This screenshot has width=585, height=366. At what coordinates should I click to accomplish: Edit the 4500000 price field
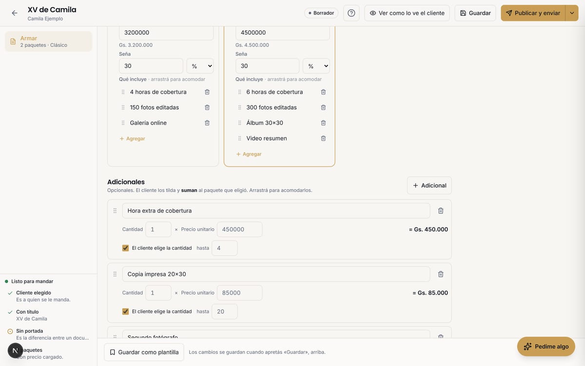pyautogui.click(x=282, y=33)
